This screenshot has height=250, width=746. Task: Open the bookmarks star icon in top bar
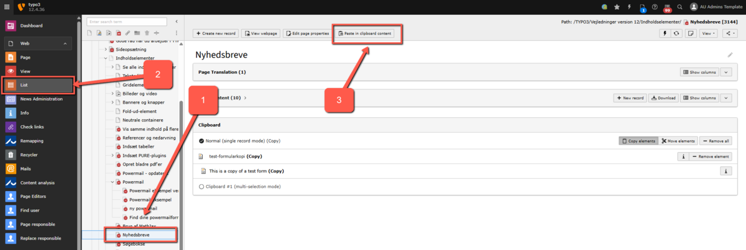pos(617,7)
